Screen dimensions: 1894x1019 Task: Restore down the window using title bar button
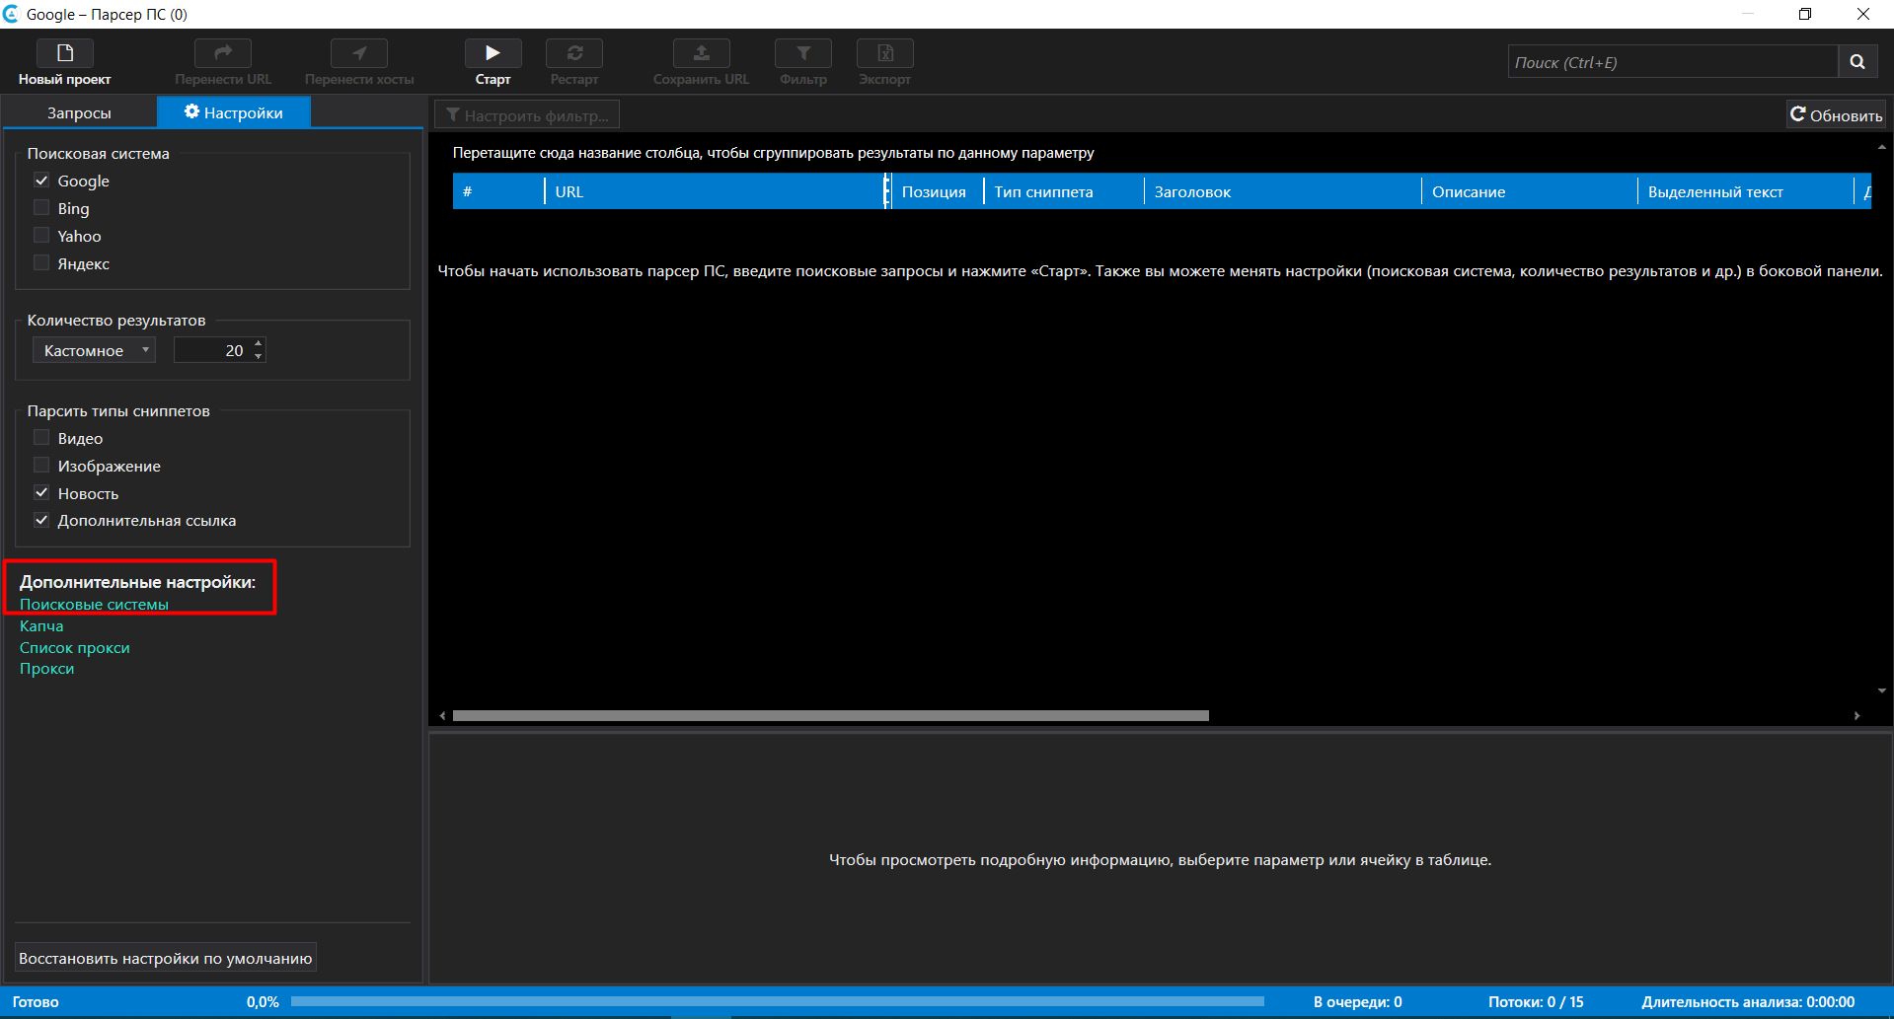1805,14
